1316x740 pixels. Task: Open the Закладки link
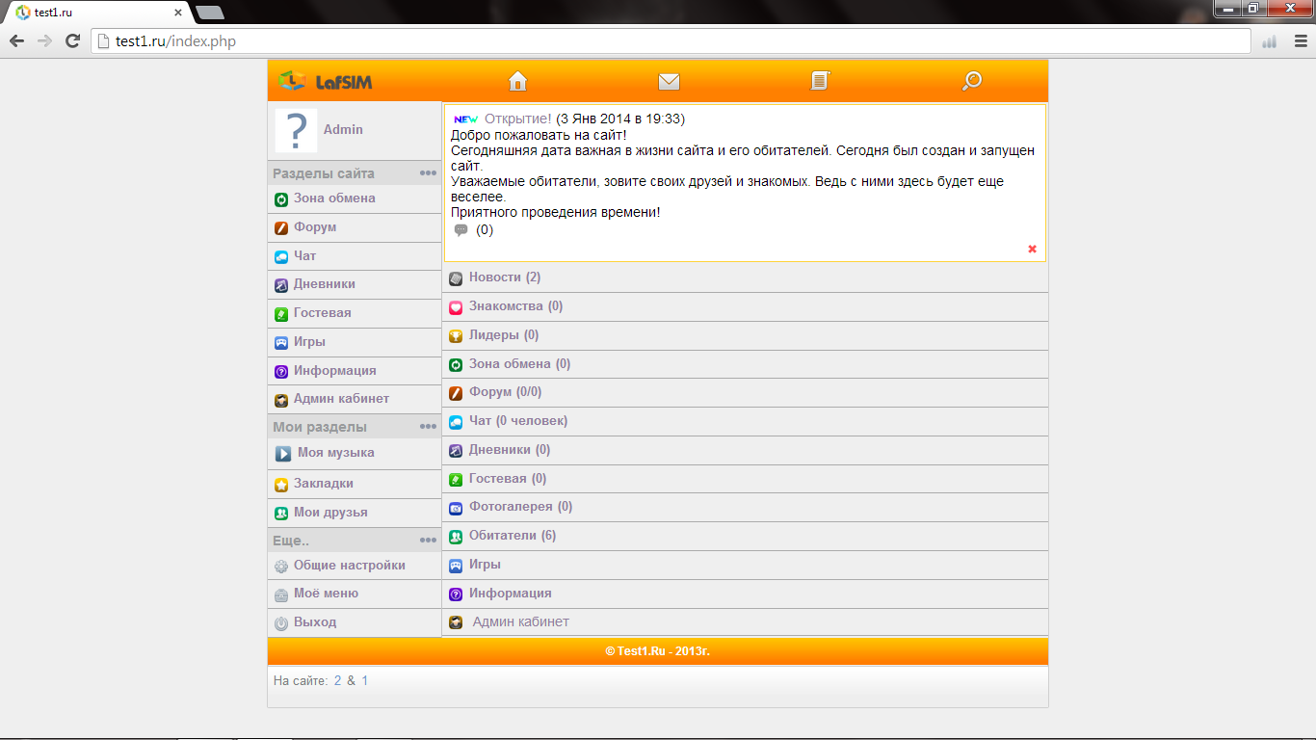pos(324,484)
